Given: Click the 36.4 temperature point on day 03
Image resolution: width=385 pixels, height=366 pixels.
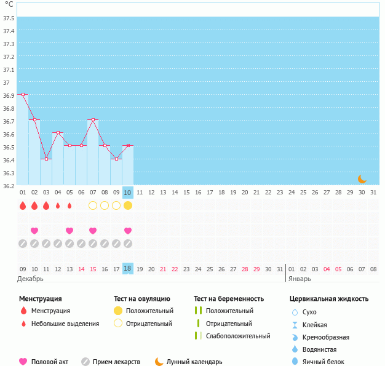Looking at the screenshot, I should 46,159.
